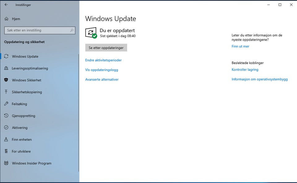Click Se etter oppdateringer button
This screenshot has width=297, height=183.
click(106, 48)
